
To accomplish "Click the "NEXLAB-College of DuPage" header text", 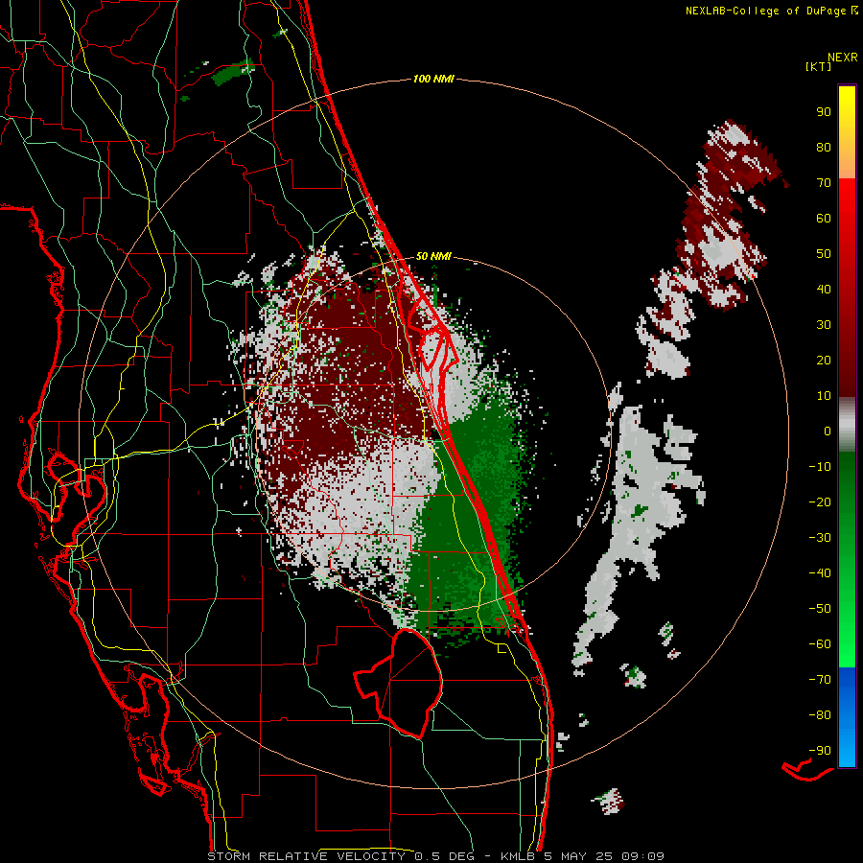I will (765, 11).
